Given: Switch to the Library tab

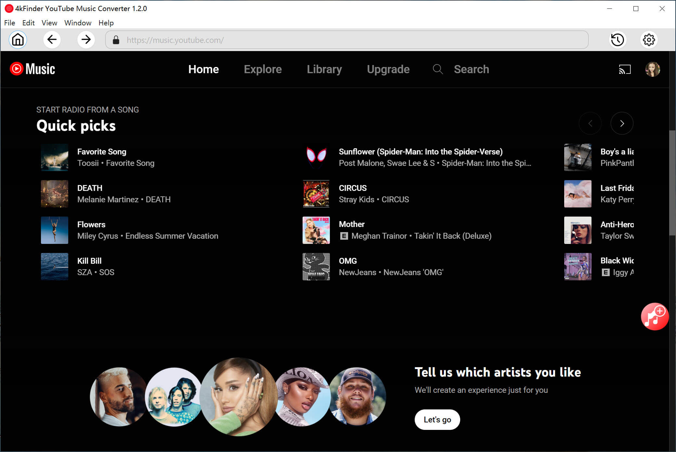Looking at the screenshot, I should tap(324, 69).
